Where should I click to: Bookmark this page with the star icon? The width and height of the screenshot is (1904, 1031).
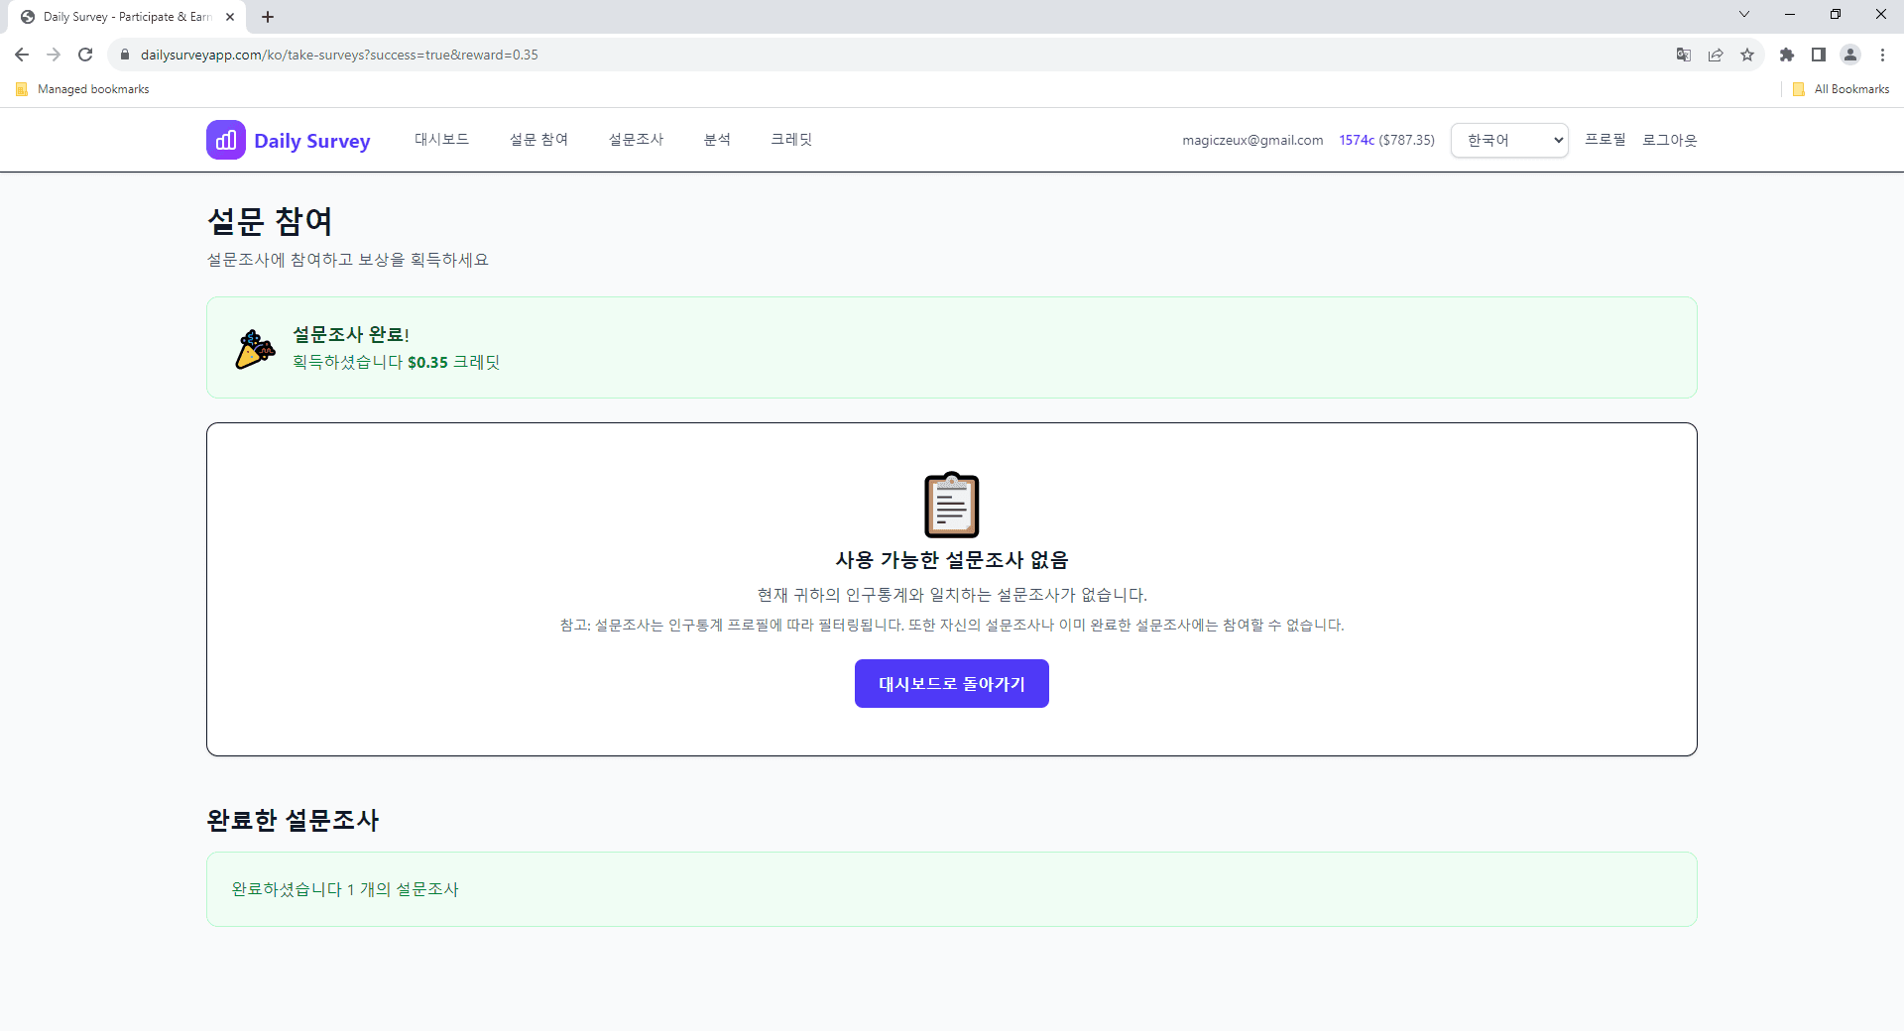pos(1747,55)
